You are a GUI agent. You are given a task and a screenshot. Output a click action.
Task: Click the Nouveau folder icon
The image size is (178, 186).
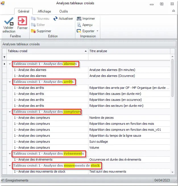[33, 19]
